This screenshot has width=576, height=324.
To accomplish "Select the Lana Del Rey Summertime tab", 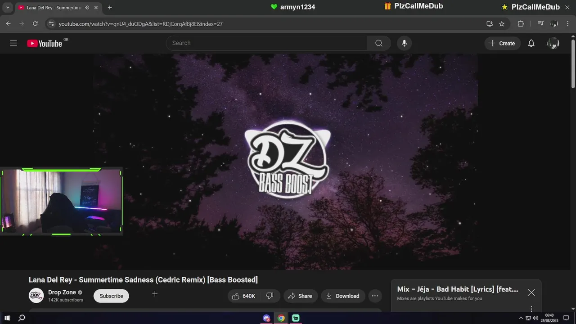I will tap(53, 8).
